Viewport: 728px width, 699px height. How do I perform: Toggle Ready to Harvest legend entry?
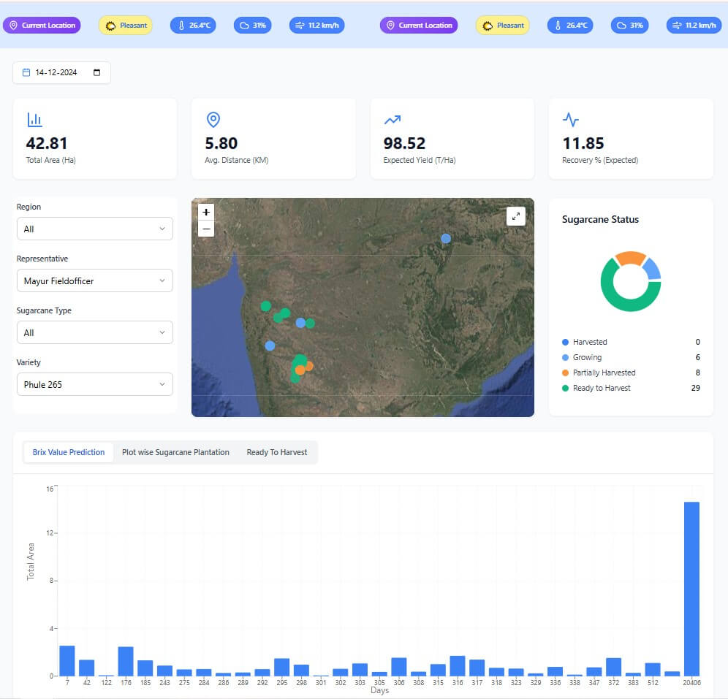point(601,388)
